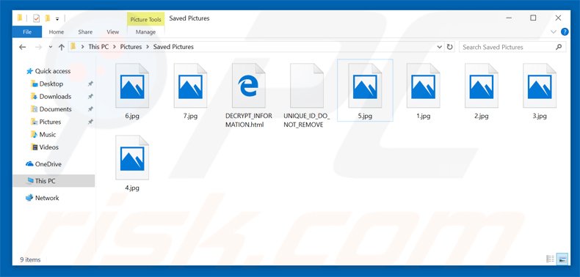This screenshot has width=580, height=277.
Task: Switch to Details view layout
Action: pyautogui.click(x=550, y=259)
